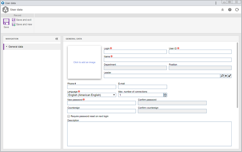Click the Countersign field

[102, 111]
